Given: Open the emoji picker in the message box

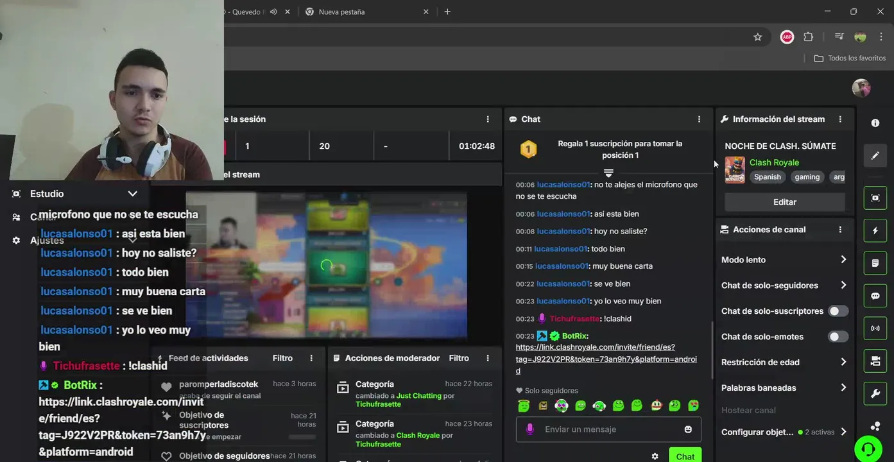Looking at the screenshot, I should [x=688, y=429].
